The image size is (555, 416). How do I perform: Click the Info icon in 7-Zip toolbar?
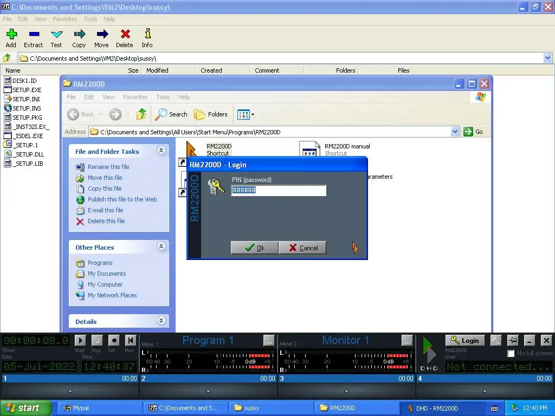point(147,34)
